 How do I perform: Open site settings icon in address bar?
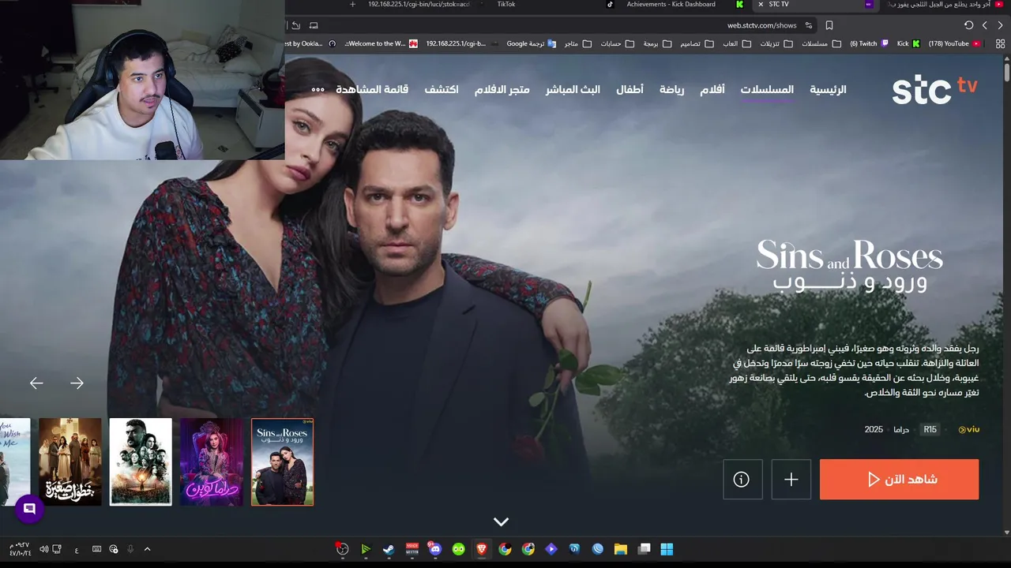808,25
